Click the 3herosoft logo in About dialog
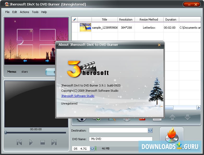The image size is (204, 155). pyautogui.click(x=88, y=69)
